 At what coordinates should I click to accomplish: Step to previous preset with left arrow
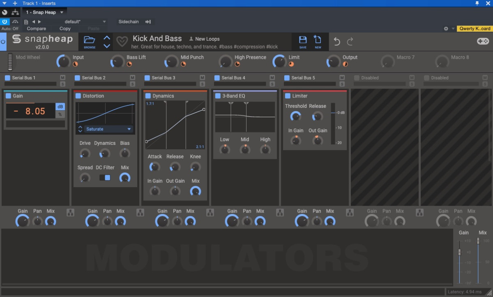(x=34, y=21)
